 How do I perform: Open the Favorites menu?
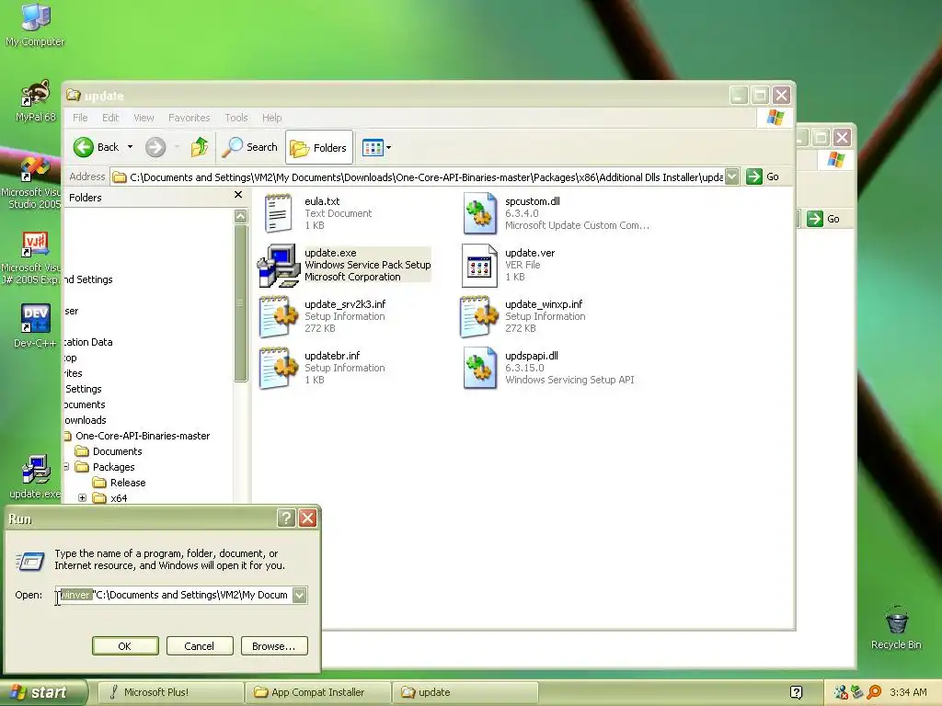(x=189, y=118)
